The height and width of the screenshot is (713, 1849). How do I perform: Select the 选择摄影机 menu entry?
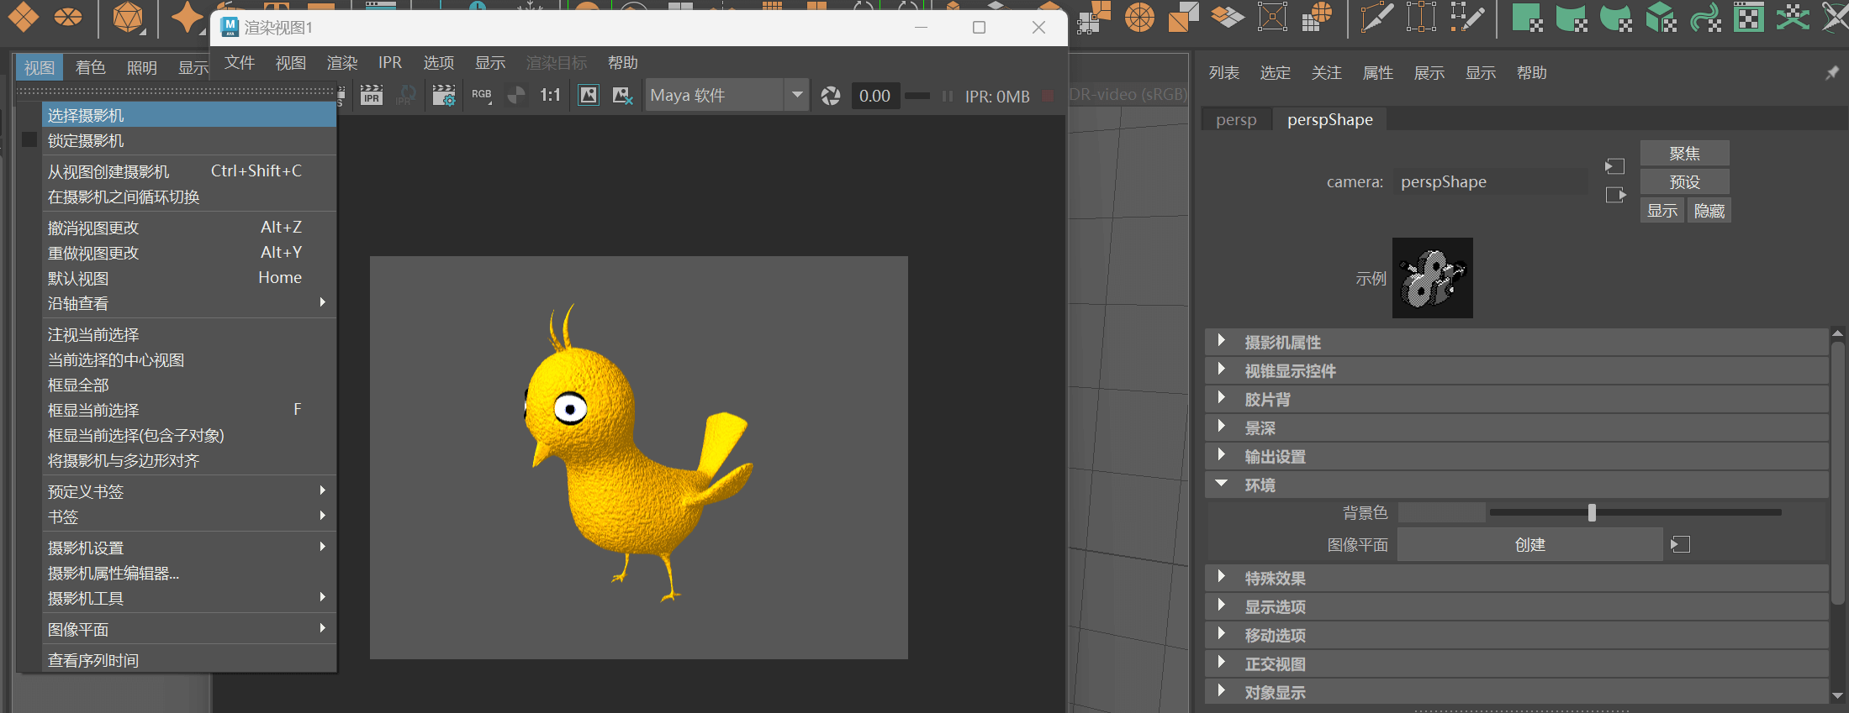point(189,115)
